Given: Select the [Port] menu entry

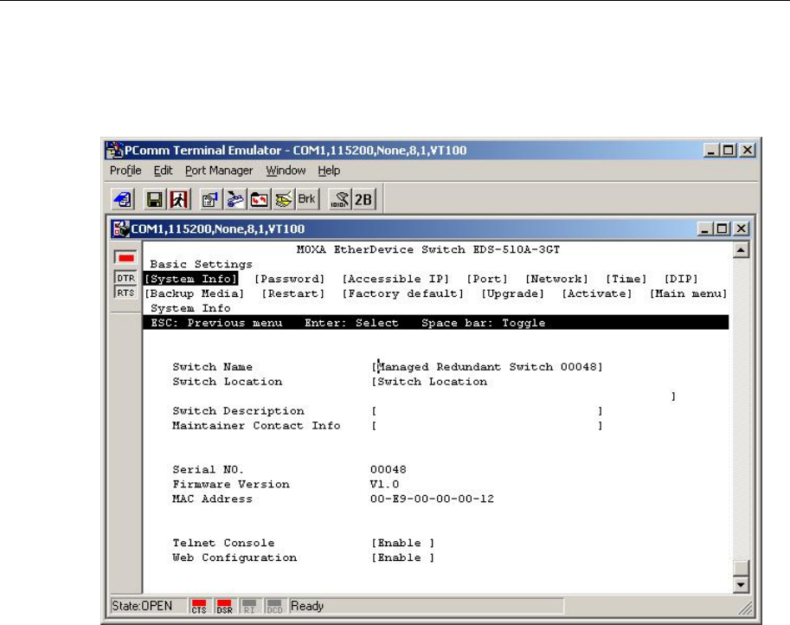Looking at the screenshot, I should (487, 279).
